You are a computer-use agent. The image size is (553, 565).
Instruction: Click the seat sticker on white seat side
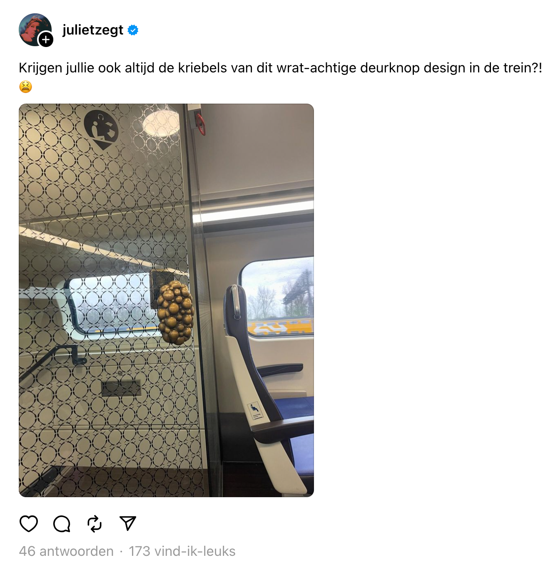click(254, 410)
